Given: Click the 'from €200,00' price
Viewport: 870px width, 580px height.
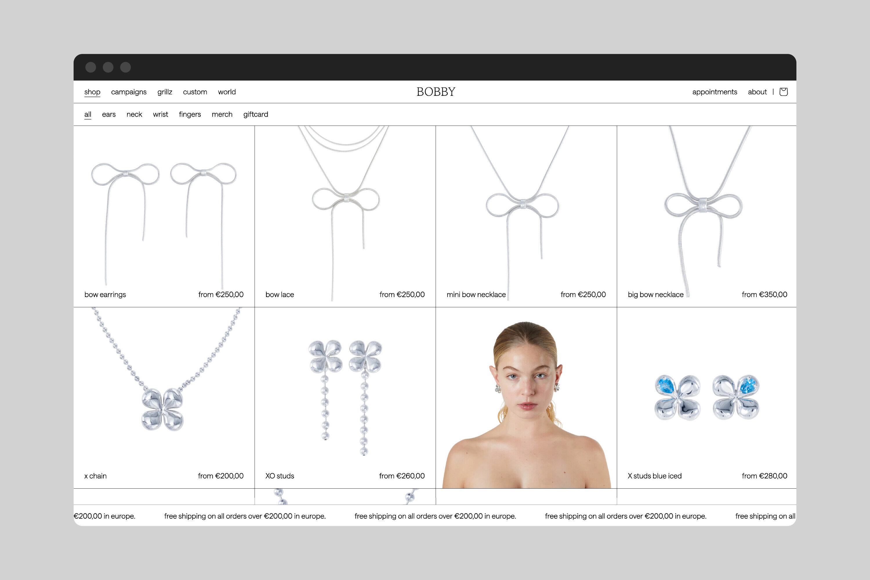Looking at the screenshot, I should click(x=220, y=476).
